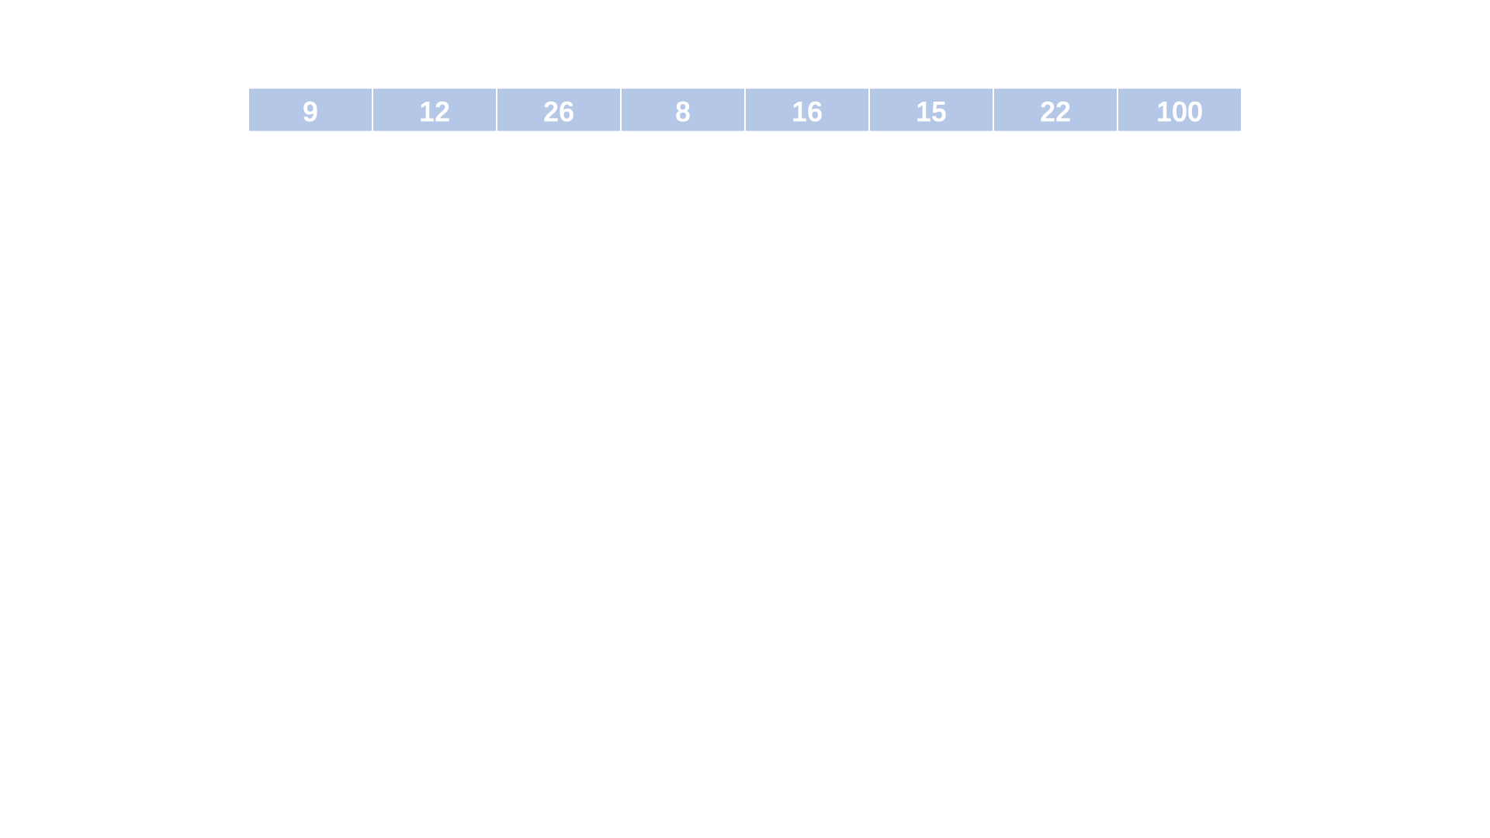This screenshot has width=1490, height=838.
Task: Click the last array element 100
Action: tap(1179, 109)
